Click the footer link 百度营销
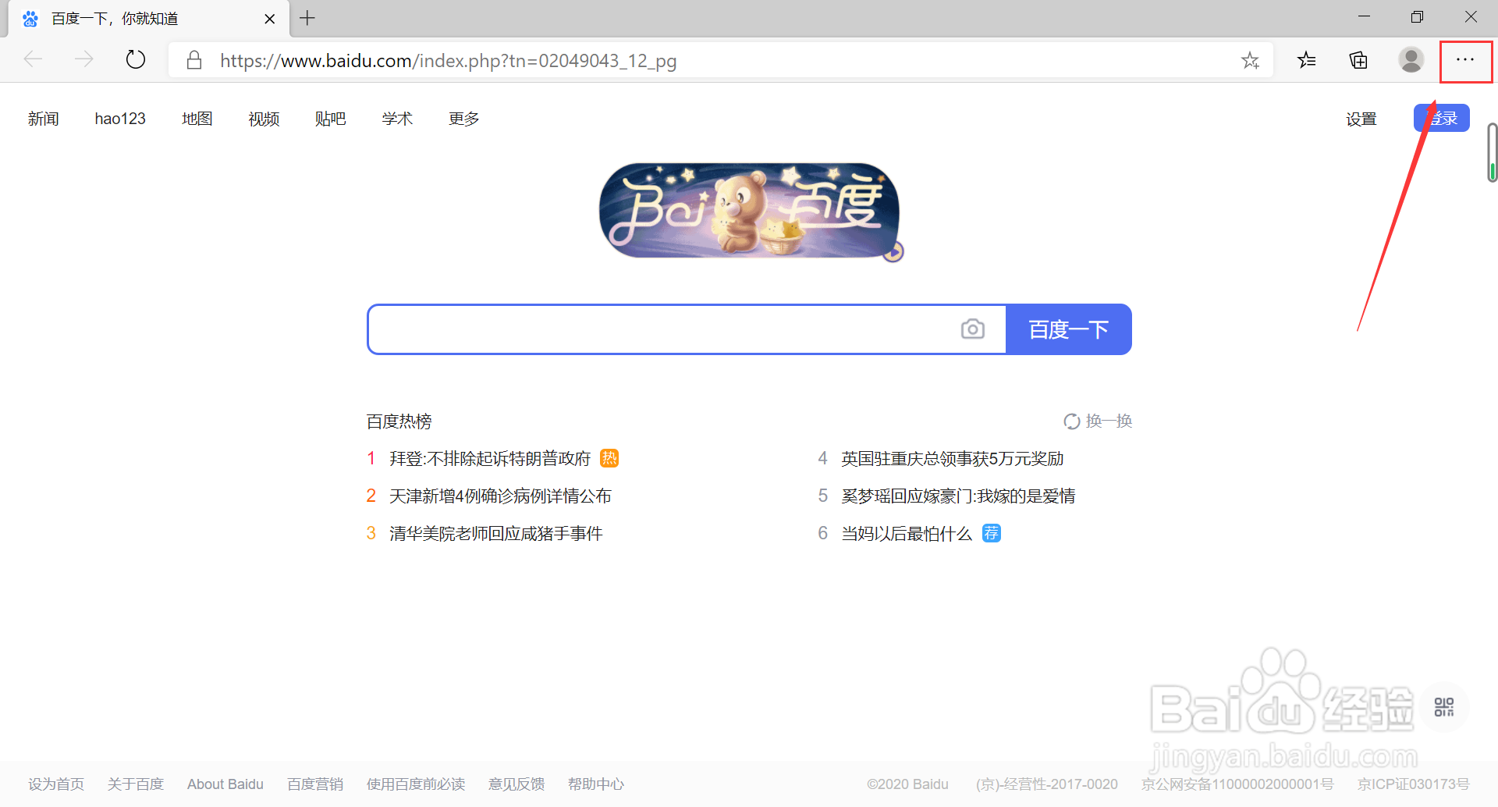The width and height of the screenshot is (1498, 807). click(x=315, y=784)
